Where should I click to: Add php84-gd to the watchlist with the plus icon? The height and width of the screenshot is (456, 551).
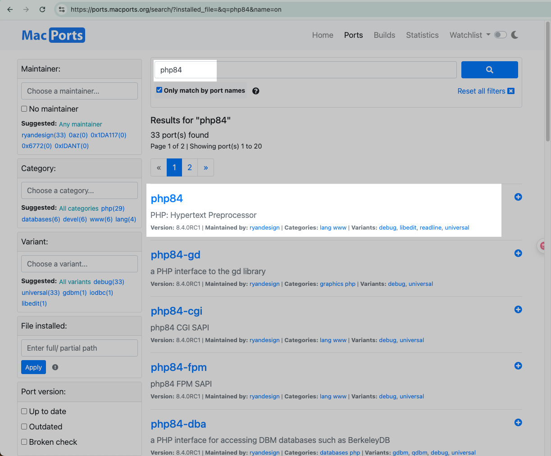[518, 253]
